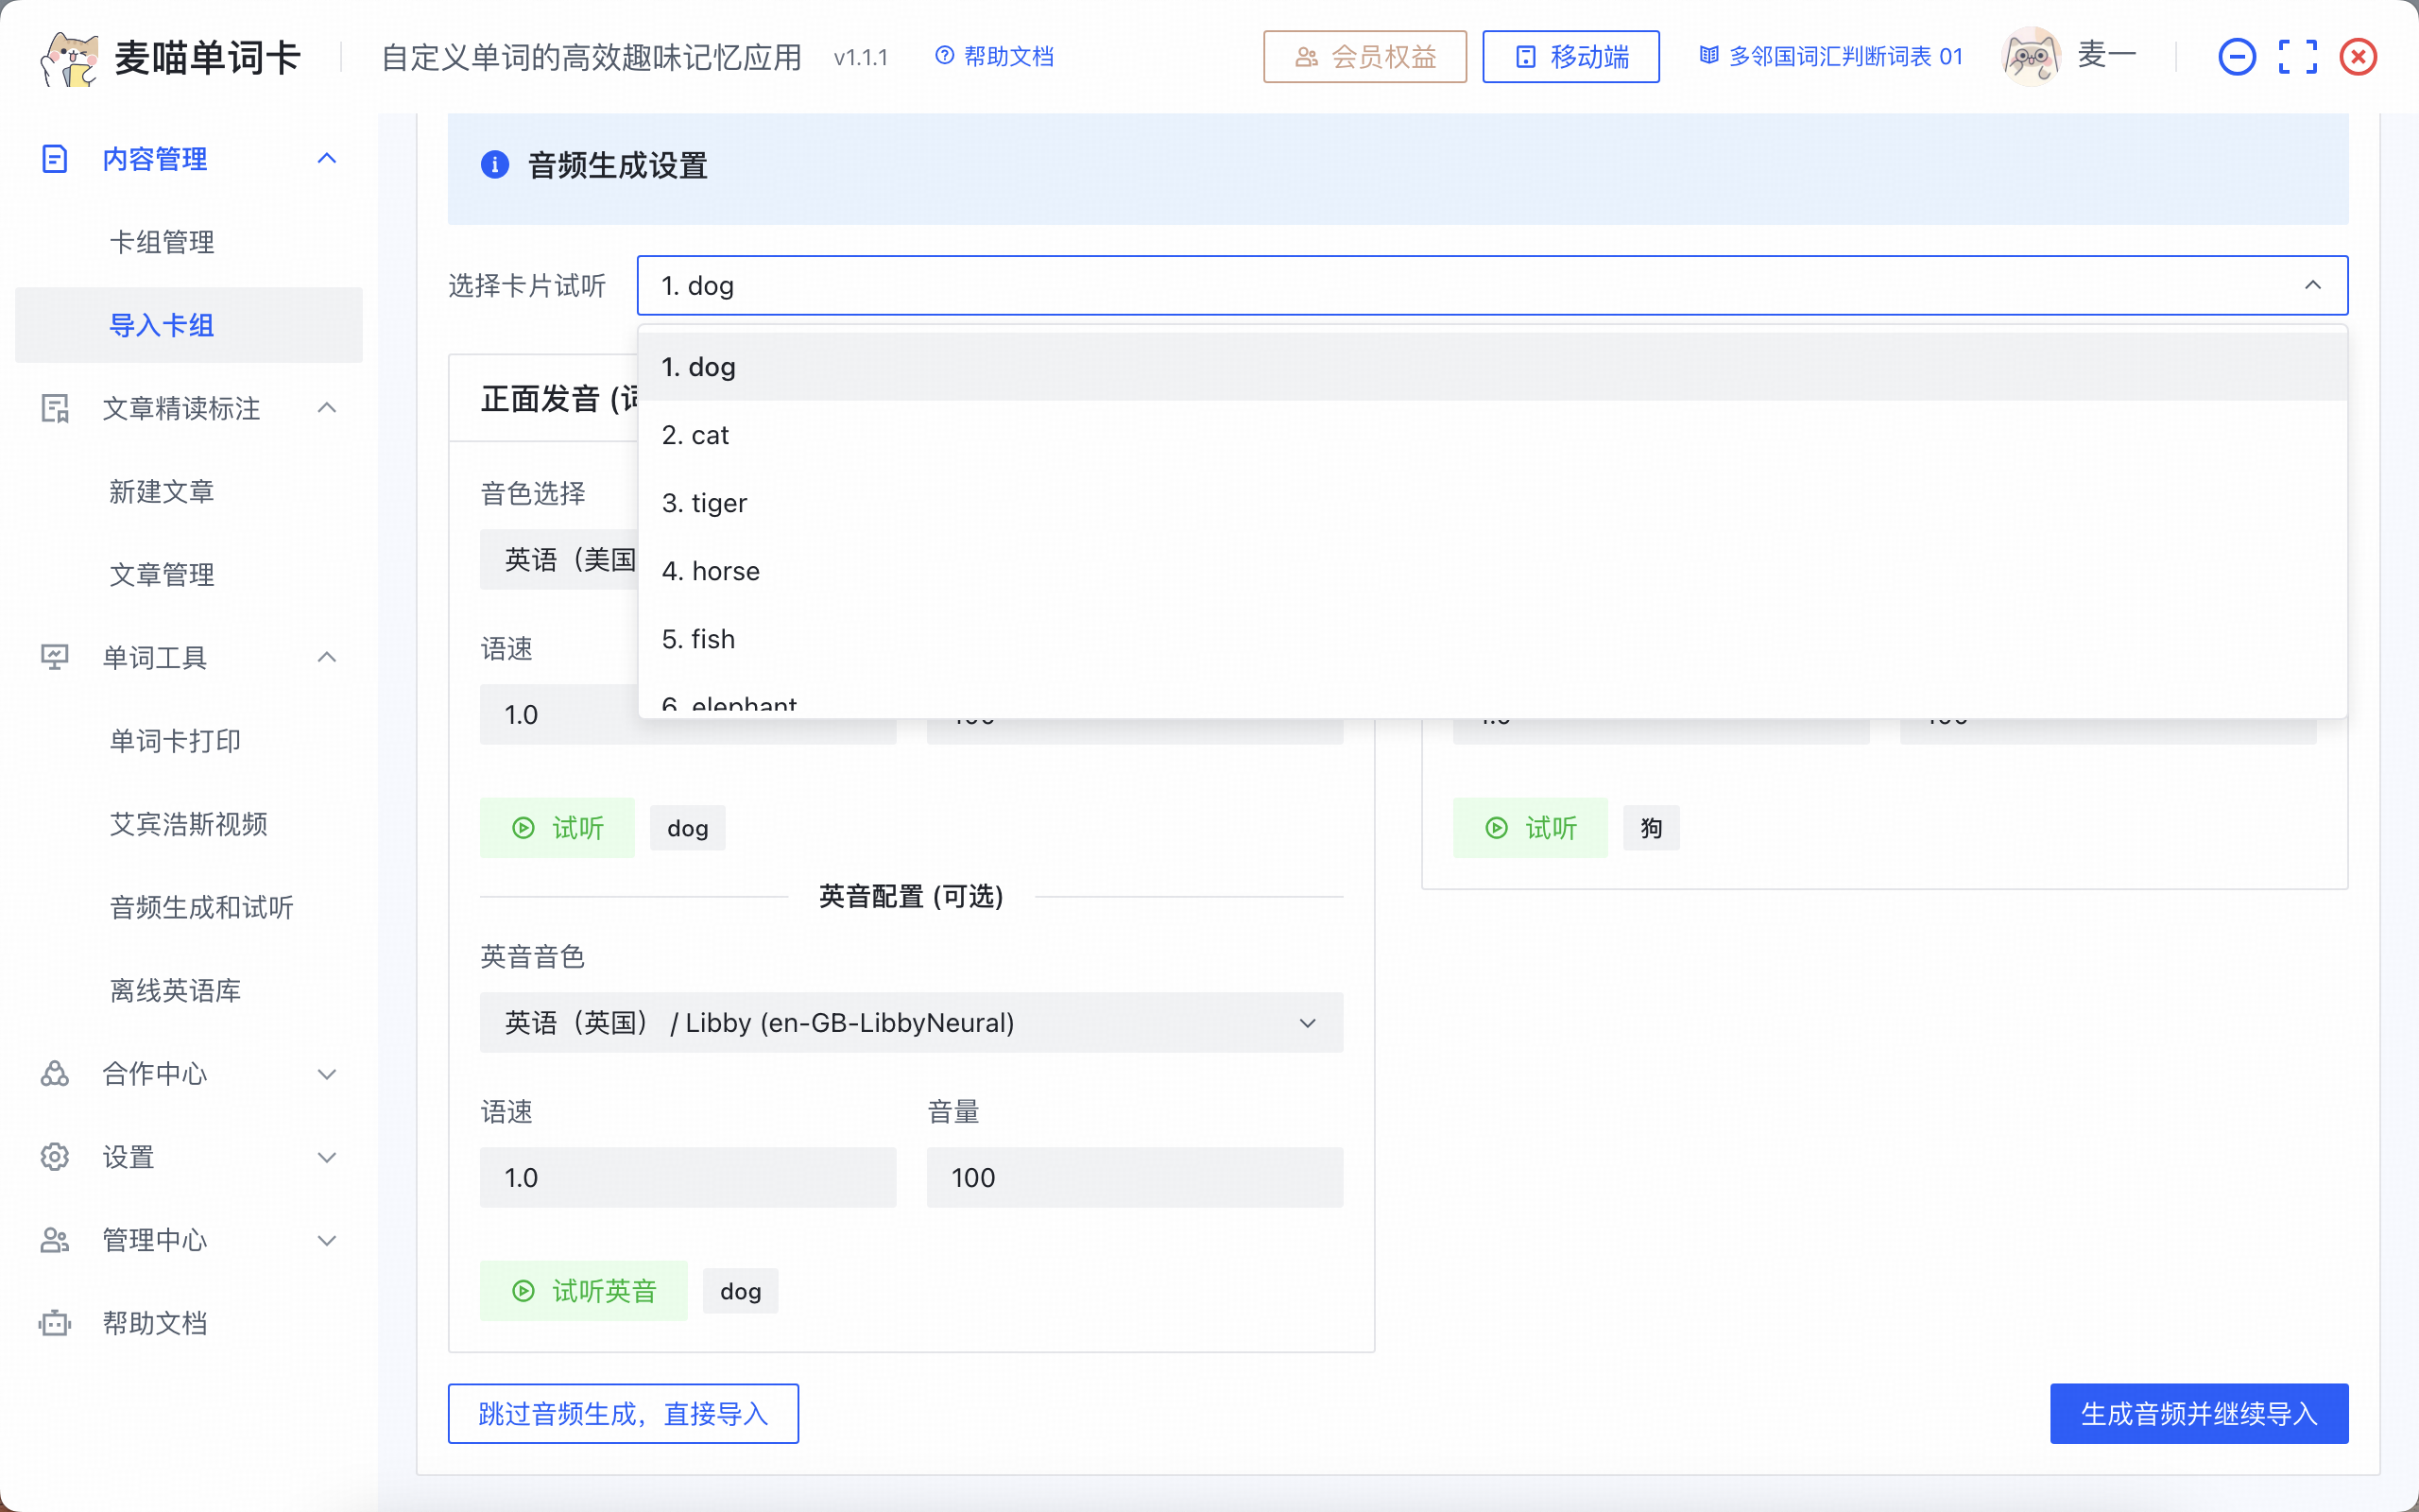Click the fullscreen toggle icon in header
Image resolution: width=2419 pixels, height=1512 pixels.
pos(2297,57)
